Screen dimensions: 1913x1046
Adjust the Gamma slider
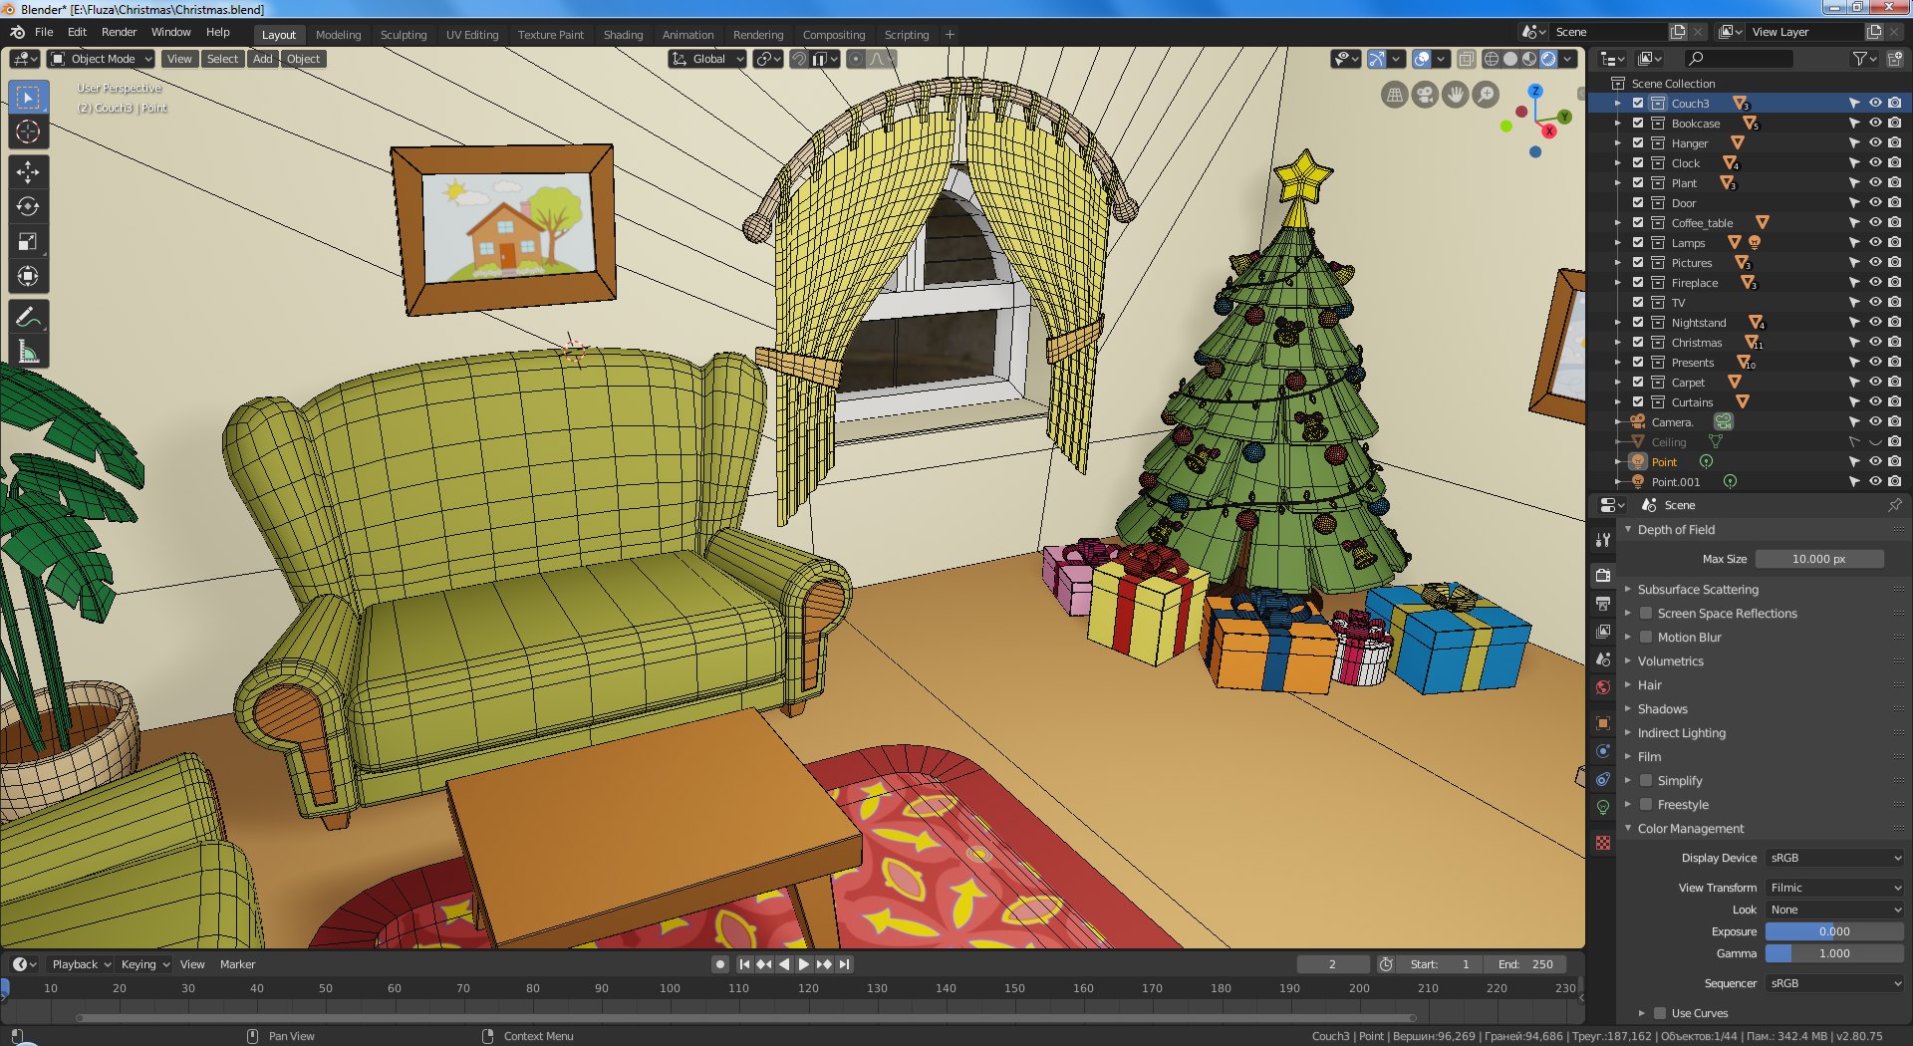pyautogui.click(x=1834, y=953)
